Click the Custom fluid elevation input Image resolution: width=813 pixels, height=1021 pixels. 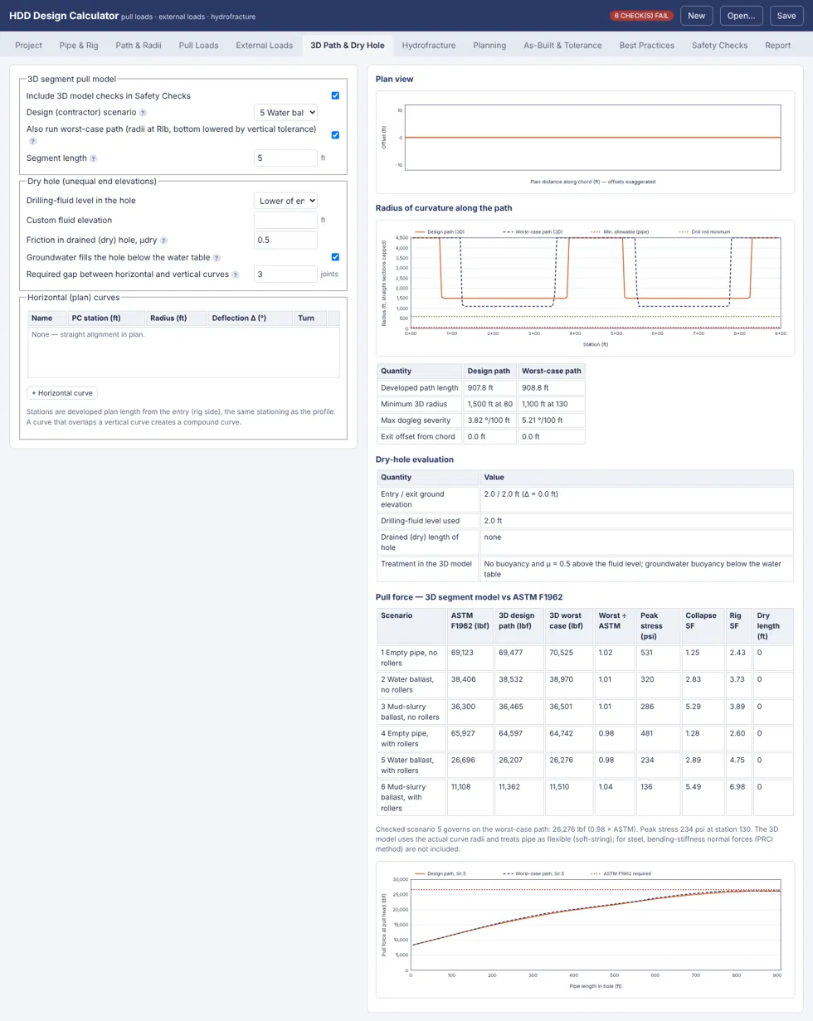pyautogui.click(x=285, y=220)
